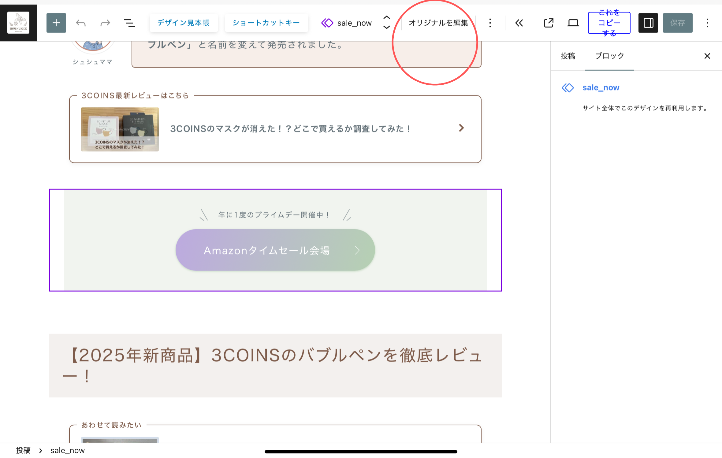The height and width of the screenshot is (458, 722).
Task: Open the ショートカットキー button
Action: [266, 23]
